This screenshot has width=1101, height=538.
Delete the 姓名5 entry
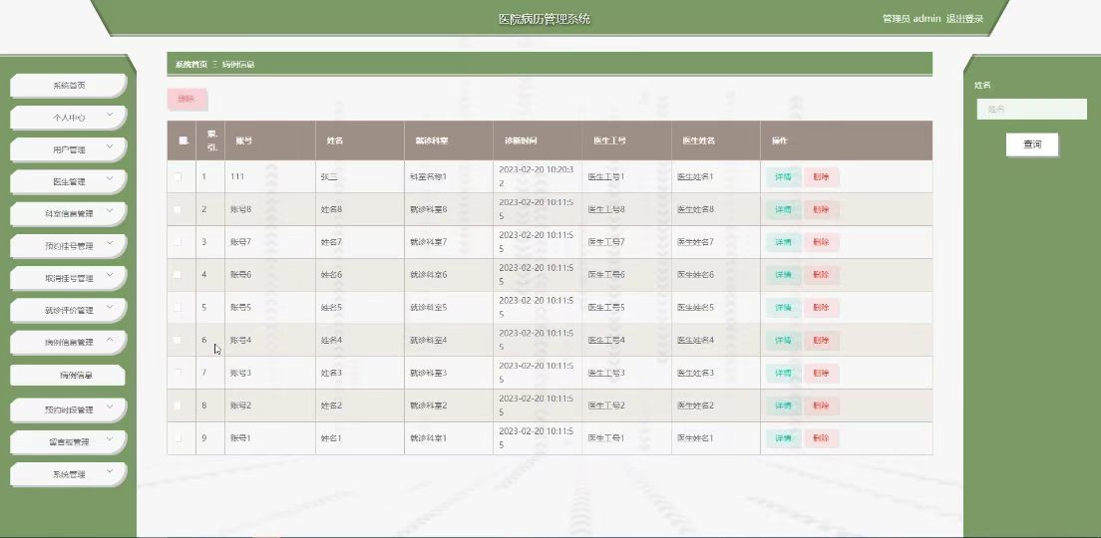[x=821, y=308]
